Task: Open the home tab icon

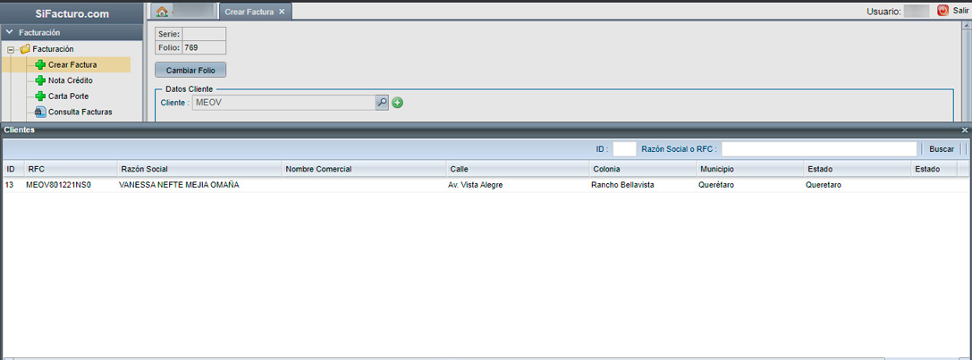Action: point(162,12)
